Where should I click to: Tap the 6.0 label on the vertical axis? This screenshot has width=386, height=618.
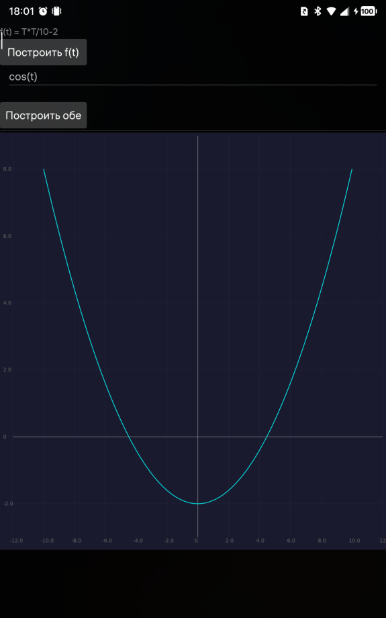point(7,236)
